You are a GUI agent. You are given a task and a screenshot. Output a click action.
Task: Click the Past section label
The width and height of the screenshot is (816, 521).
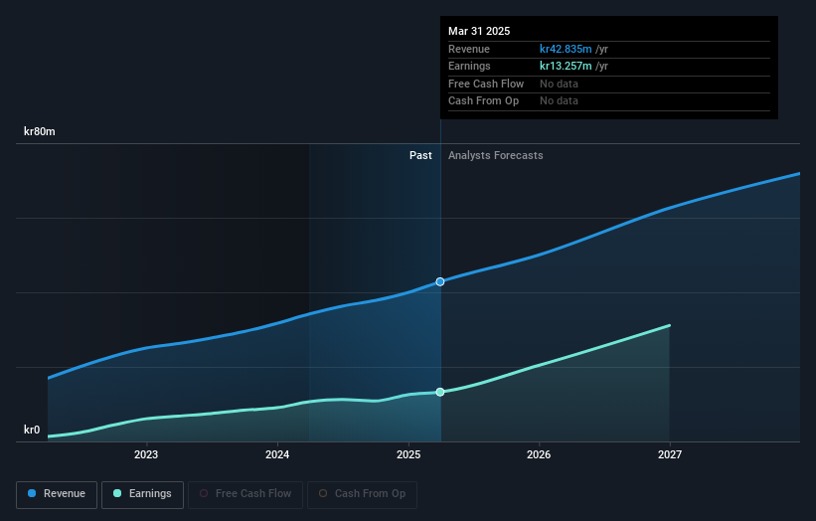click(420, 156)
